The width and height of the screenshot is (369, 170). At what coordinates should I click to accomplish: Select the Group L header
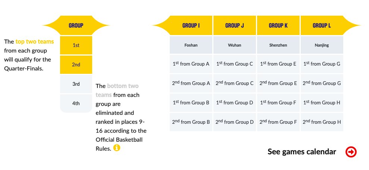tap(322, 25)
